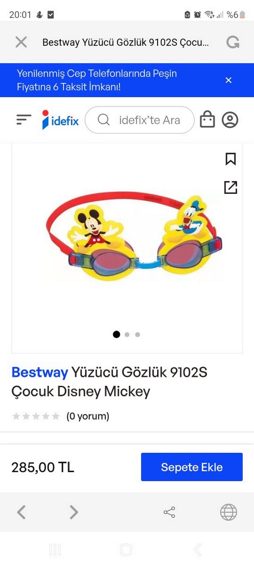The width and height of the screenshot is (254, 566).
Task: Select the second image carousel dot
Action: point(127,335)
